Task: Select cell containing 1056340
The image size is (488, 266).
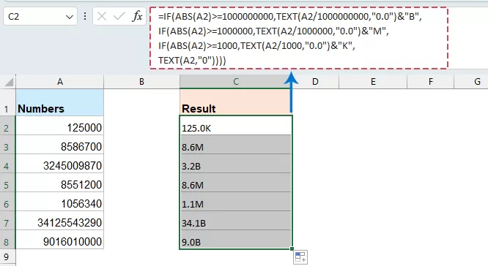Action: [x=60, y=202]
